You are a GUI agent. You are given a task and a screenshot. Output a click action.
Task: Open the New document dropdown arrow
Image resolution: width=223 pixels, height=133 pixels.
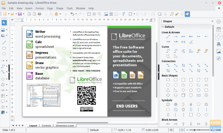pos(9,14)
